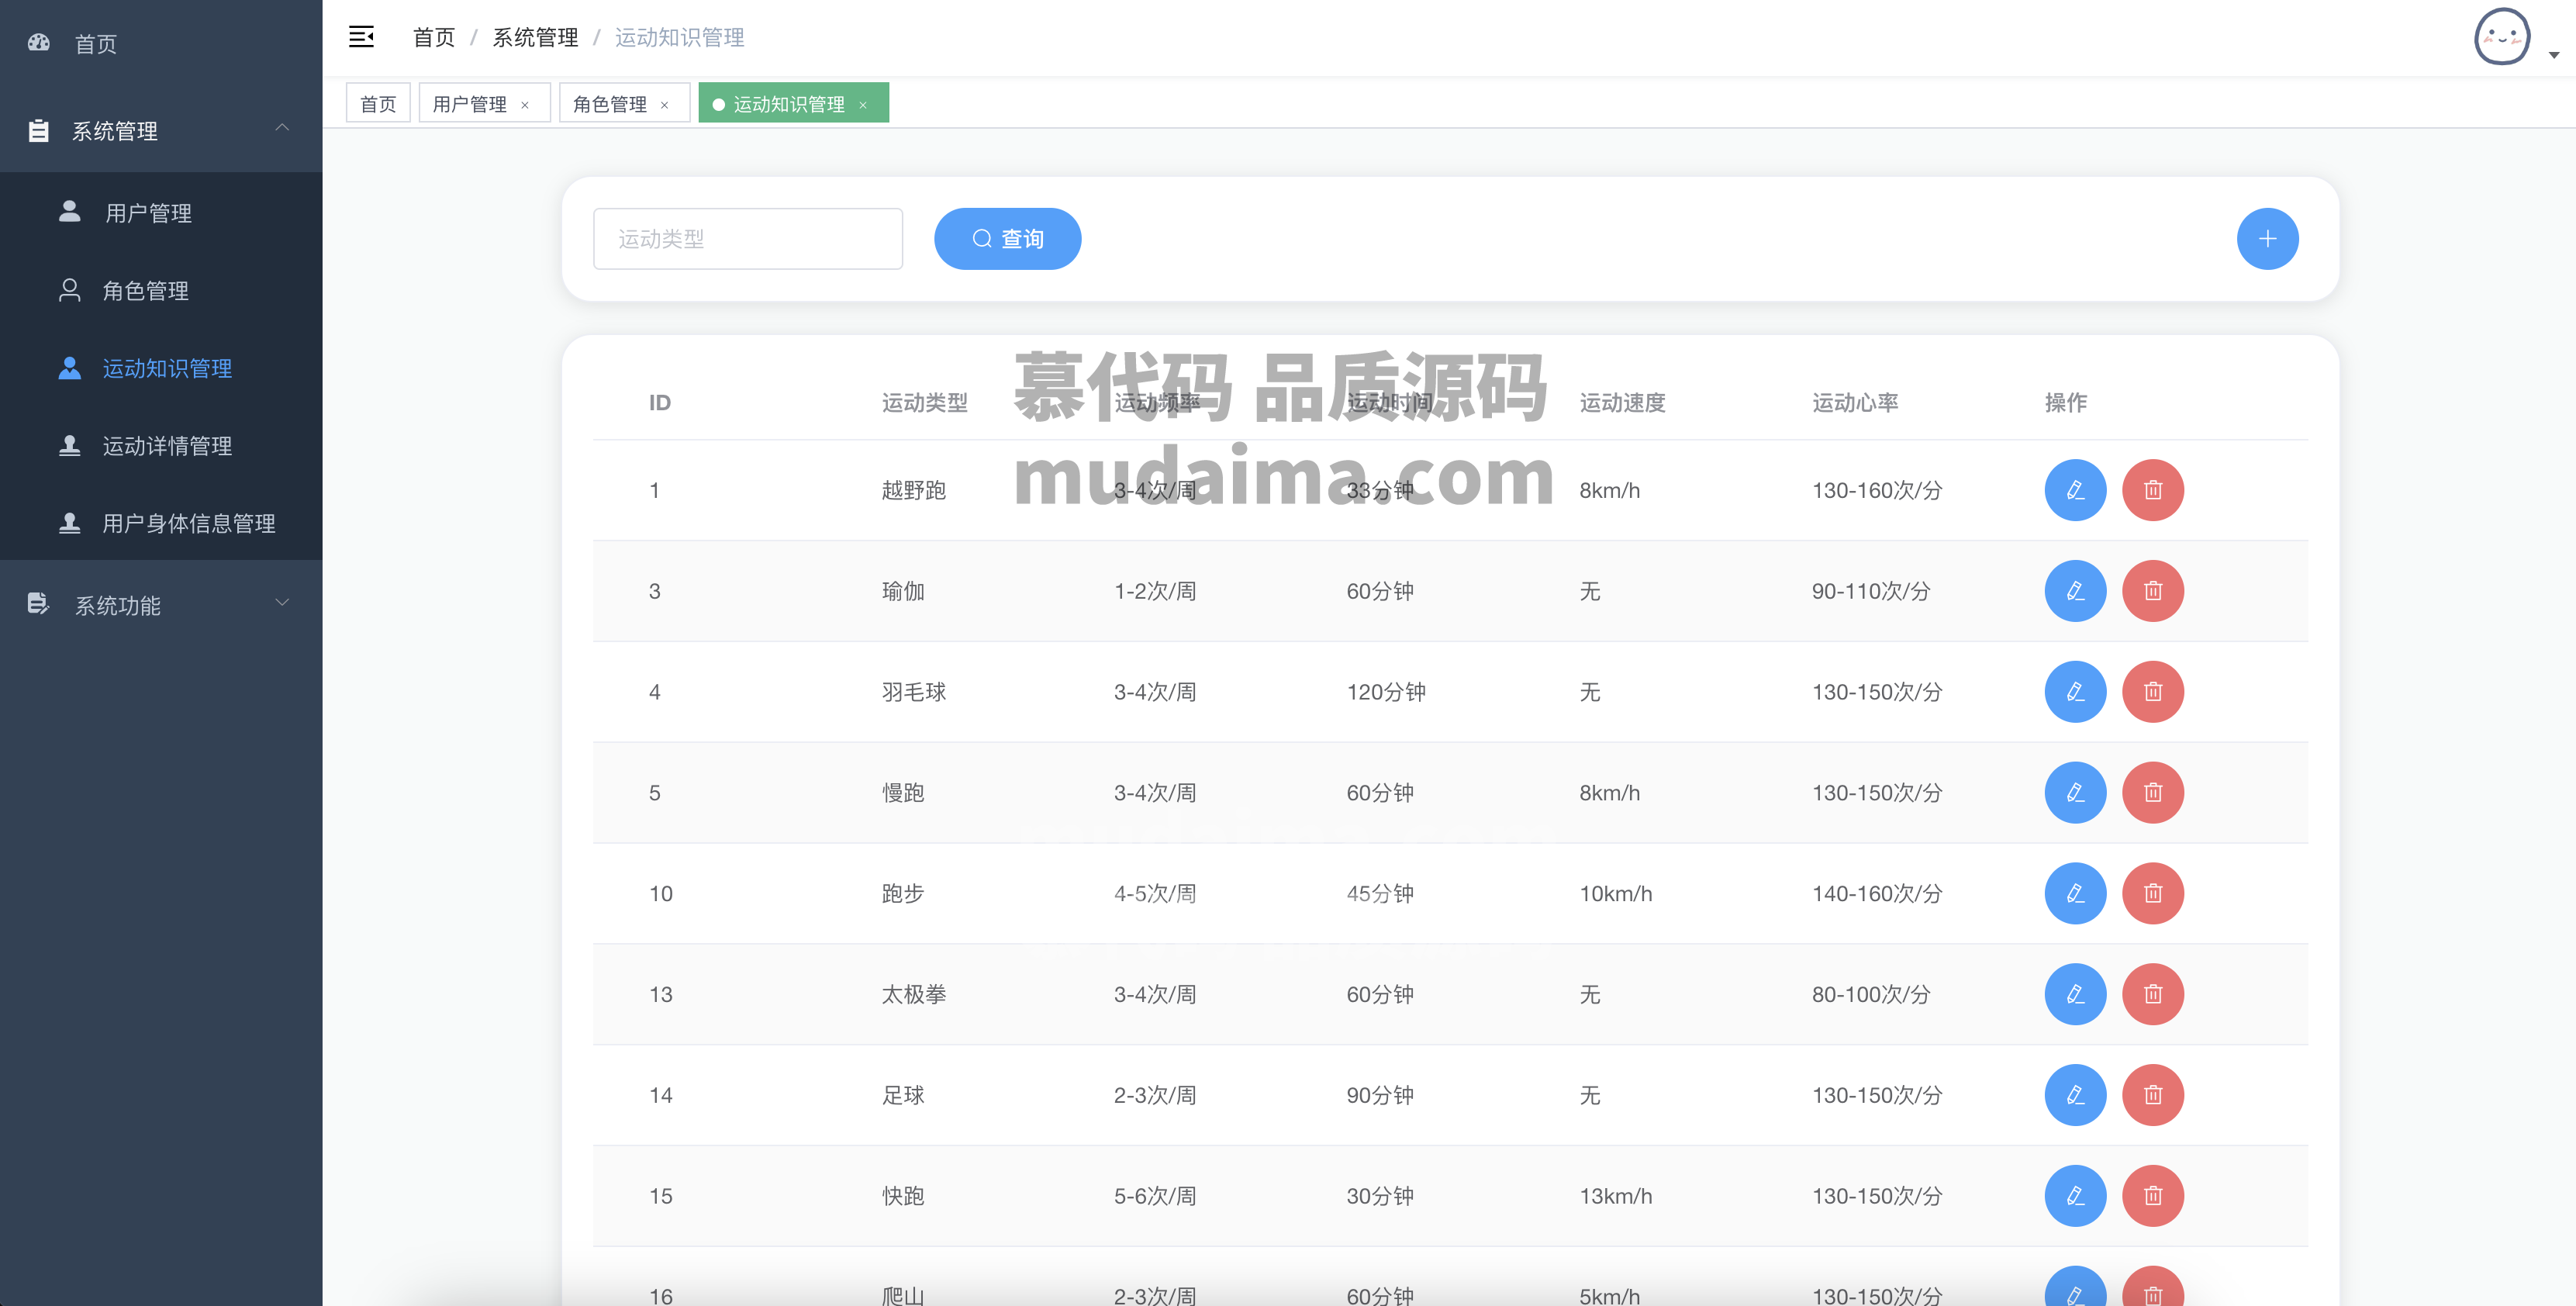Select the 羽毛球 cell
The width and height of the screenshot is (2576, 1306).
(x=913, y=692)
